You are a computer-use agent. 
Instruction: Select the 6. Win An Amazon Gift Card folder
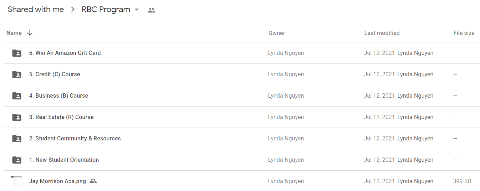pyautogui.click(x=242, y=53)
